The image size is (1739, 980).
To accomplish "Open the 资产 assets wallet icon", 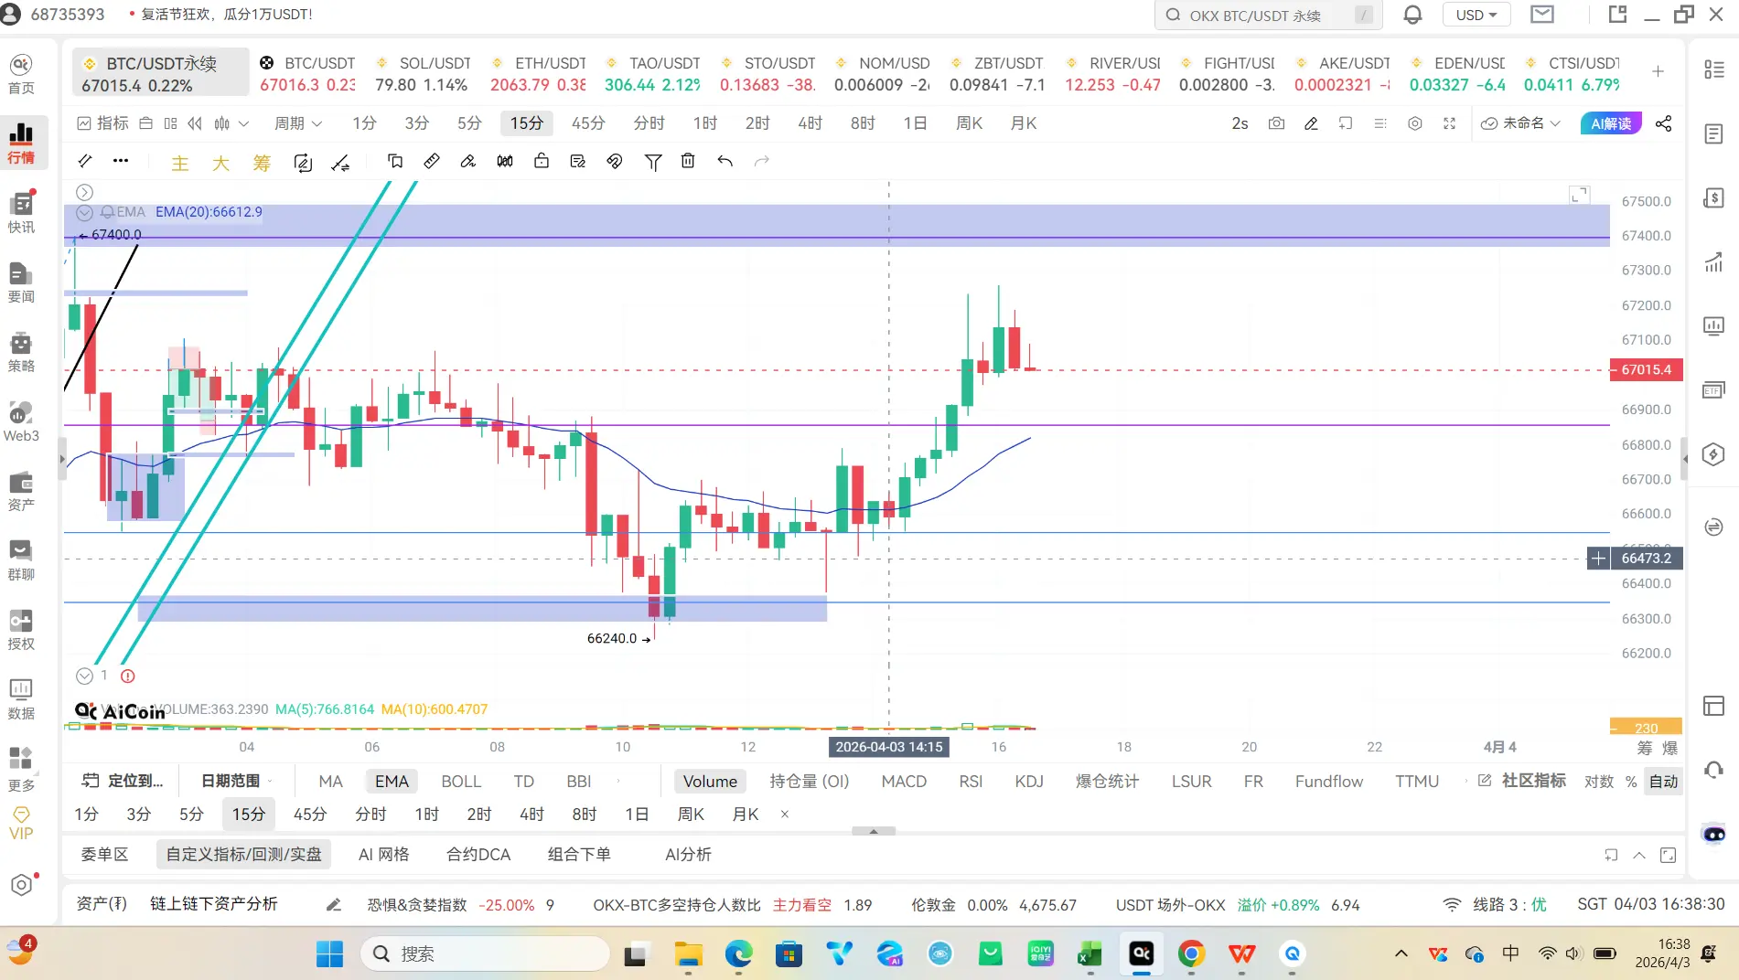I will point(21,490).
